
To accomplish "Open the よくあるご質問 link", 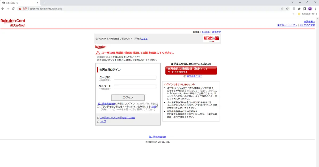I will (x=307, y=25).
